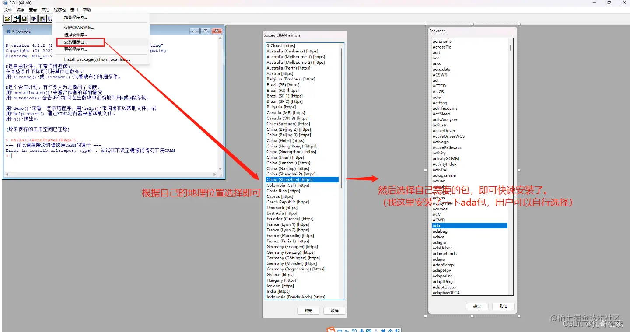Maximize the R Console window
The height and width of the screenshot is (332, 630).
(x=206, y=31)
